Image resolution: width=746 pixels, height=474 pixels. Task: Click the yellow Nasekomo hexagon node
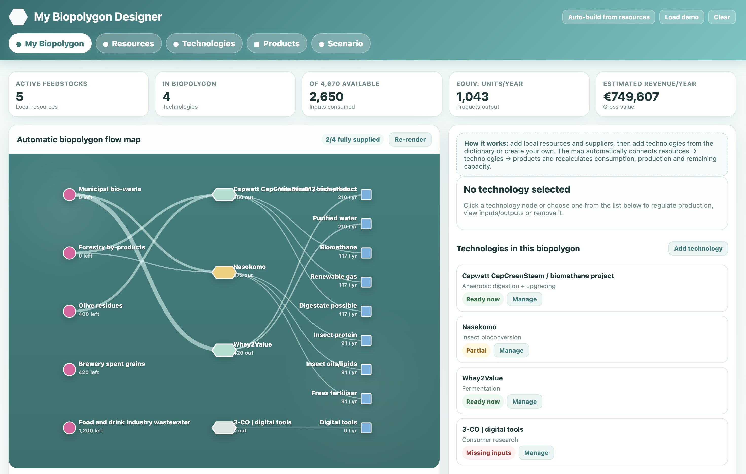224,272
